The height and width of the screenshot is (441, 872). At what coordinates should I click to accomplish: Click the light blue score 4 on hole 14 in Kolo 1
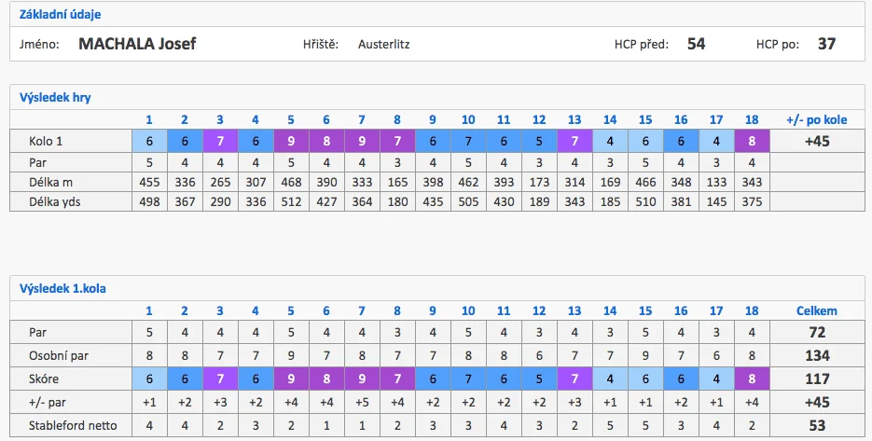(610, 142)
